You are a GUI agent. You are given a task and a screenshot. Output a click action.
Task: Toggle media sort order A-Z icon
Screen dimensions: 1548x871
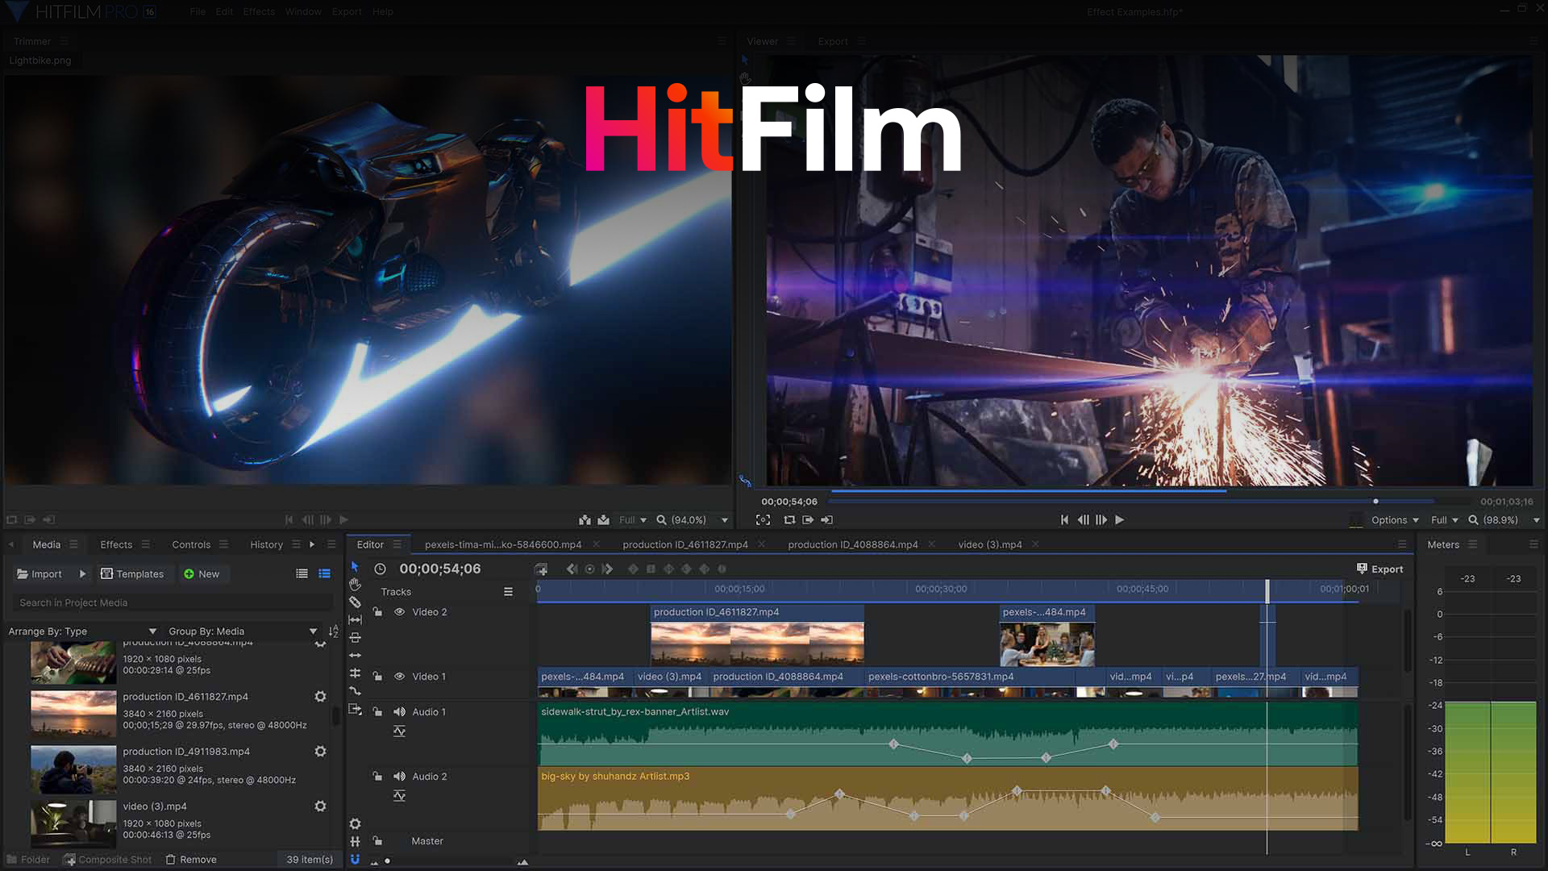click(x=334, y=631)
